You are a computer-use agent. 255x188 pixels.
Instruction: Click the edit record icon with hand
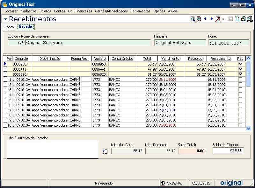(x=243, y=19)
